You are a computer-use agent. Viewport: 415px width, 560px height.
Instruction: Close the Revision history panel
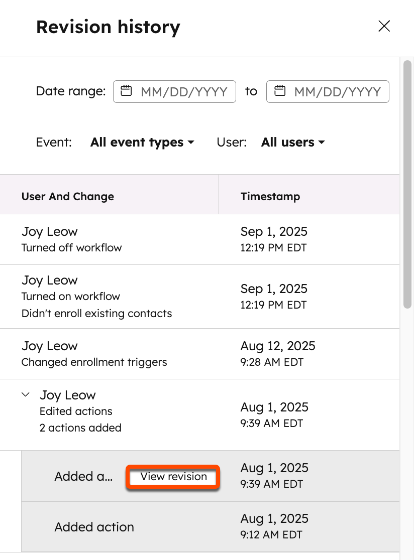pos(384,26)
